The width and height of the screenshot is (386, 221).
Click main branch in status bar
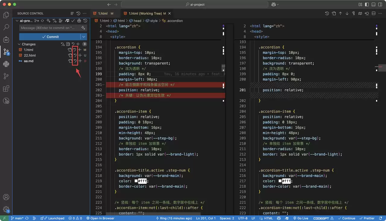[x=17, y=218]
